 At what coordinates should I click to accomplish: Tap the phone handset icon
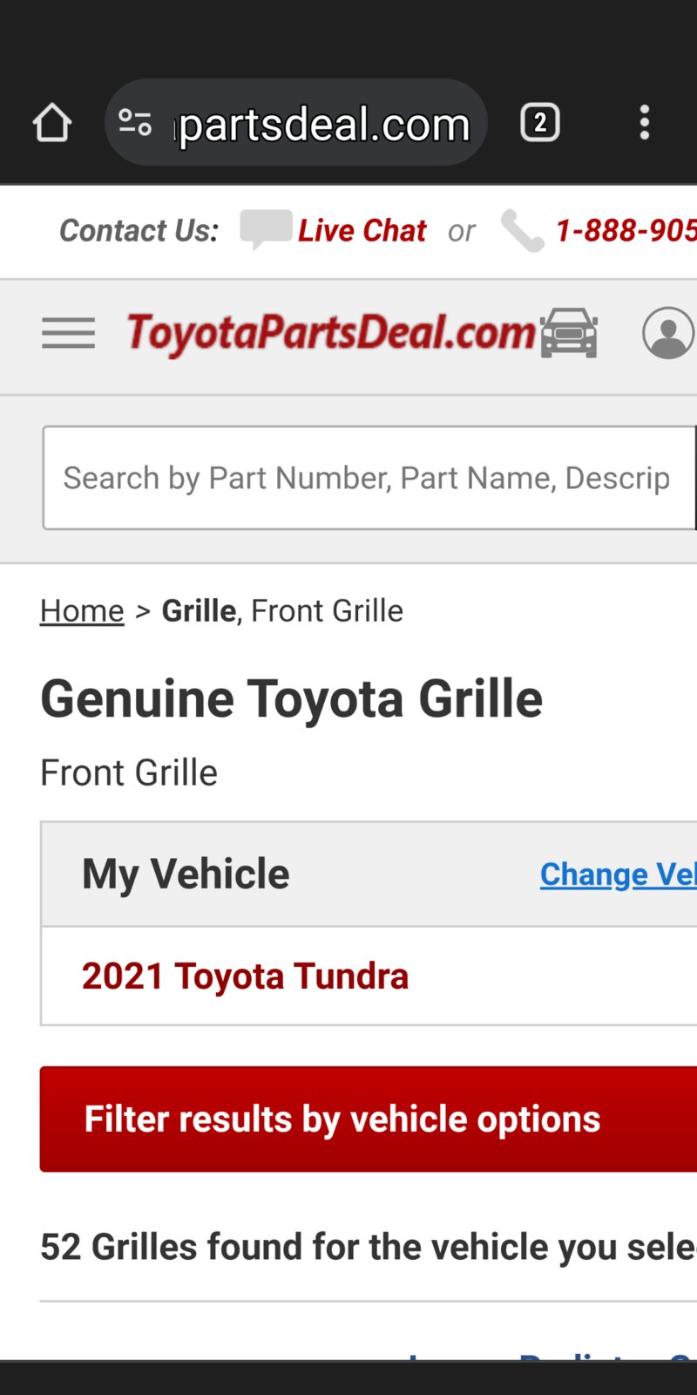tap(523, 231)
